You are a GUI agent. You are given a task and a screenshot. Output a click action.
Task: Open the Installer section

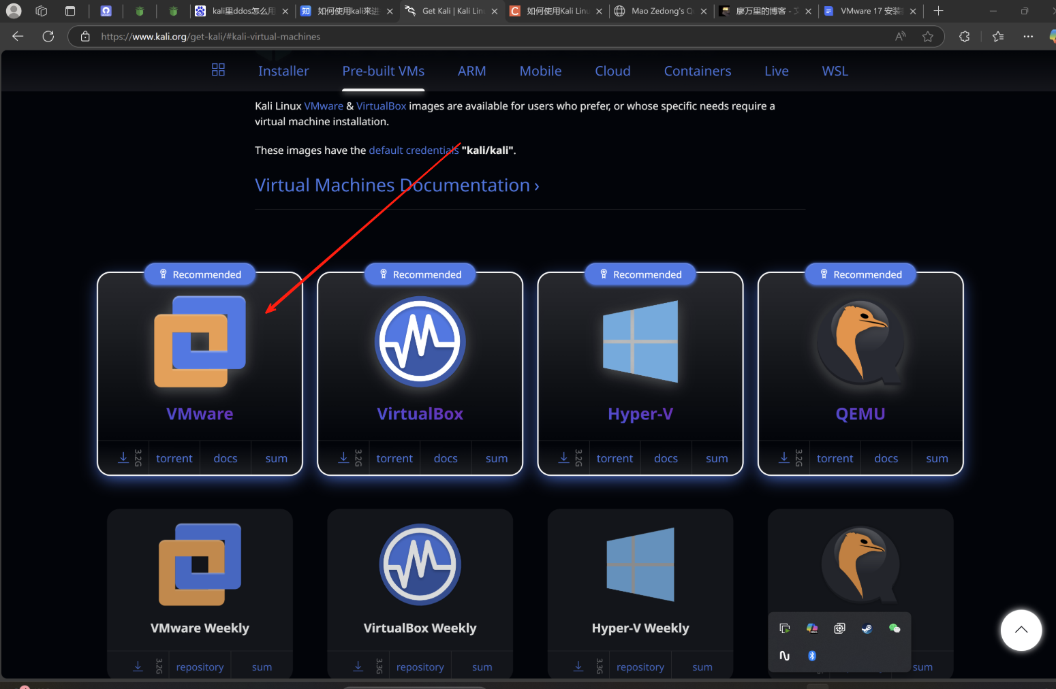coord(283,71)
